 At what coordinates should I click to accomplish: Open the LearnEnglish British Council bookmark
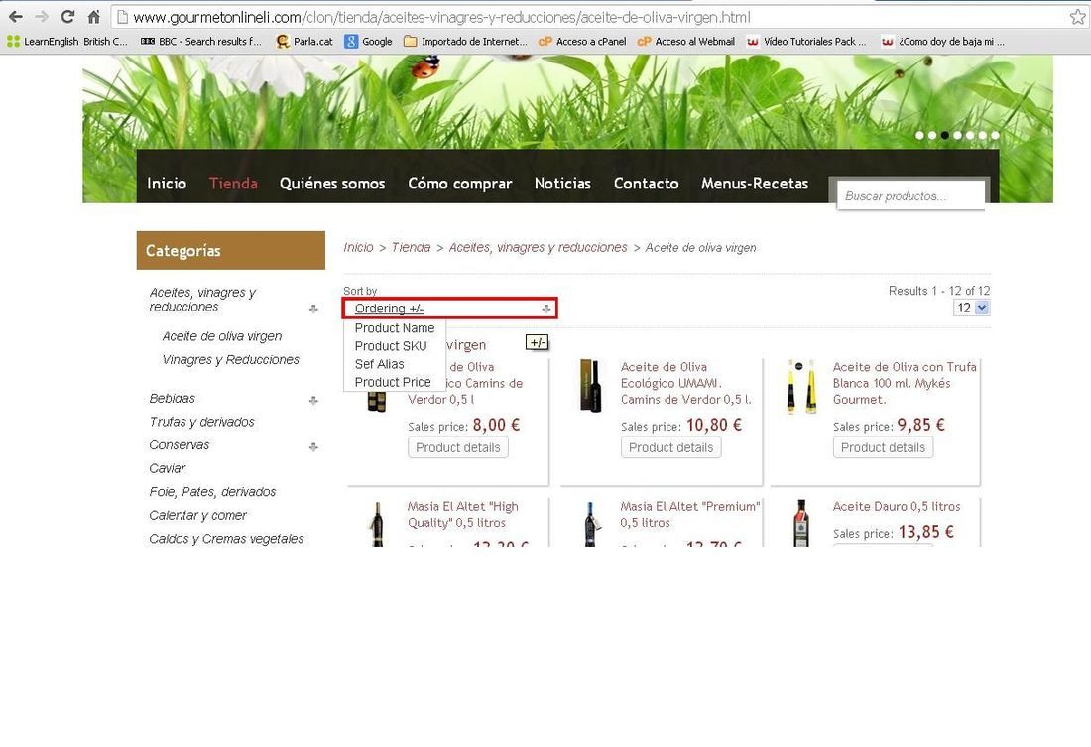coord(67,42)
